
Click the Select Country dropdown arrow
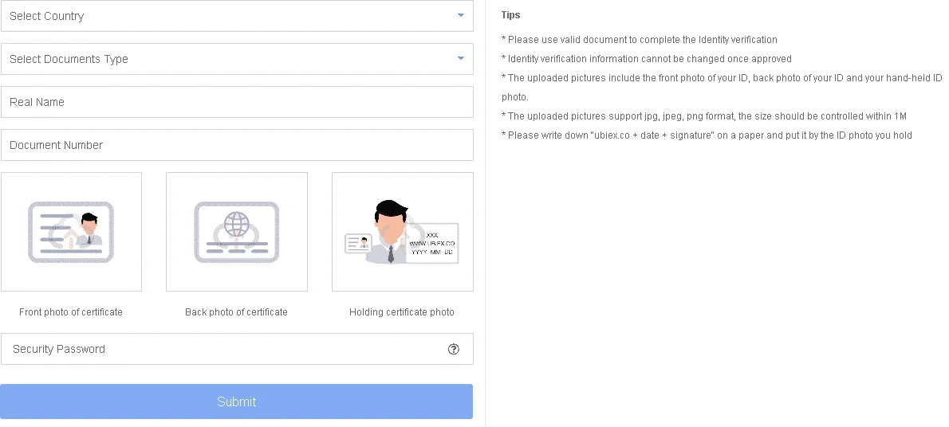461,16
